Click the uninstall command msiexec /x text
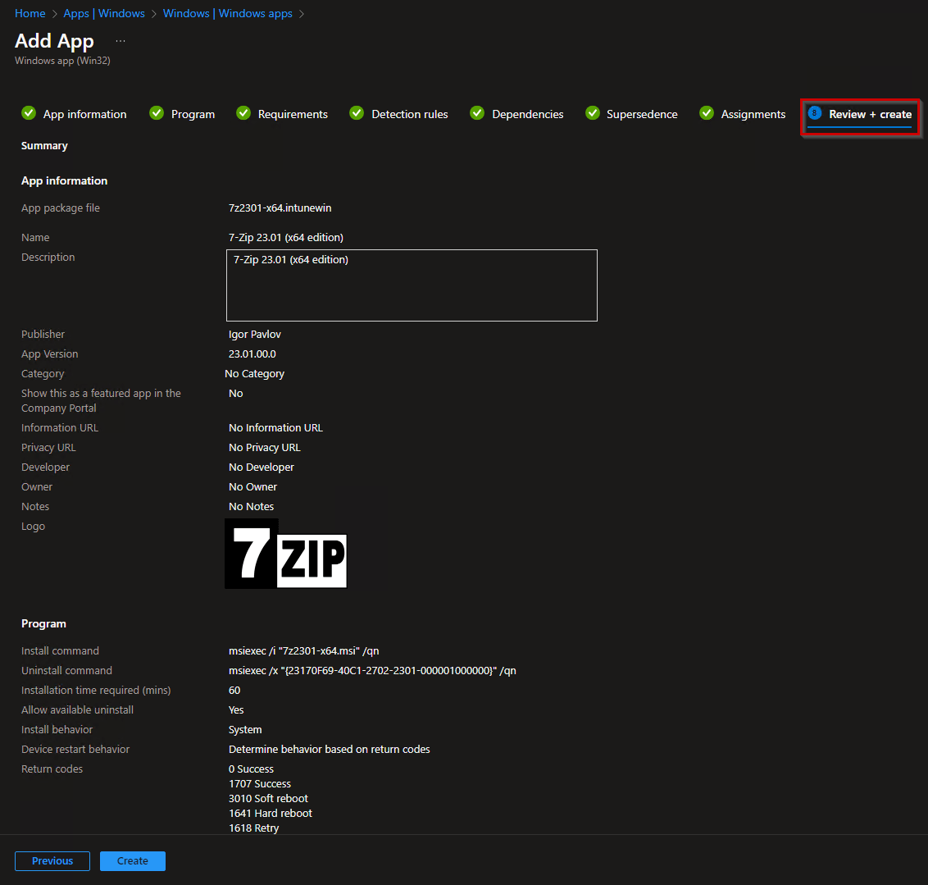The image size is (928, 885). click(x=372, y=671)
